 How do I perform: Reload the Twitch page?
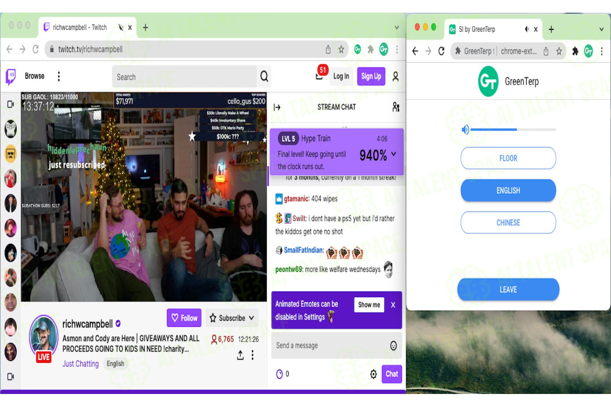point(36,49)
